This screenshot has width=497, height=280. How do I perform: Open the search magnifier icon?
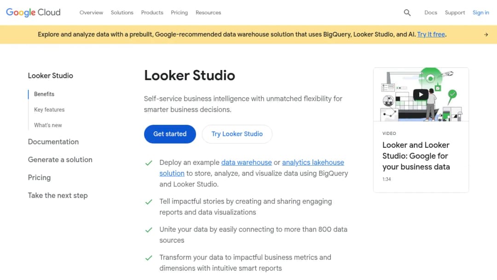[407, 13]
